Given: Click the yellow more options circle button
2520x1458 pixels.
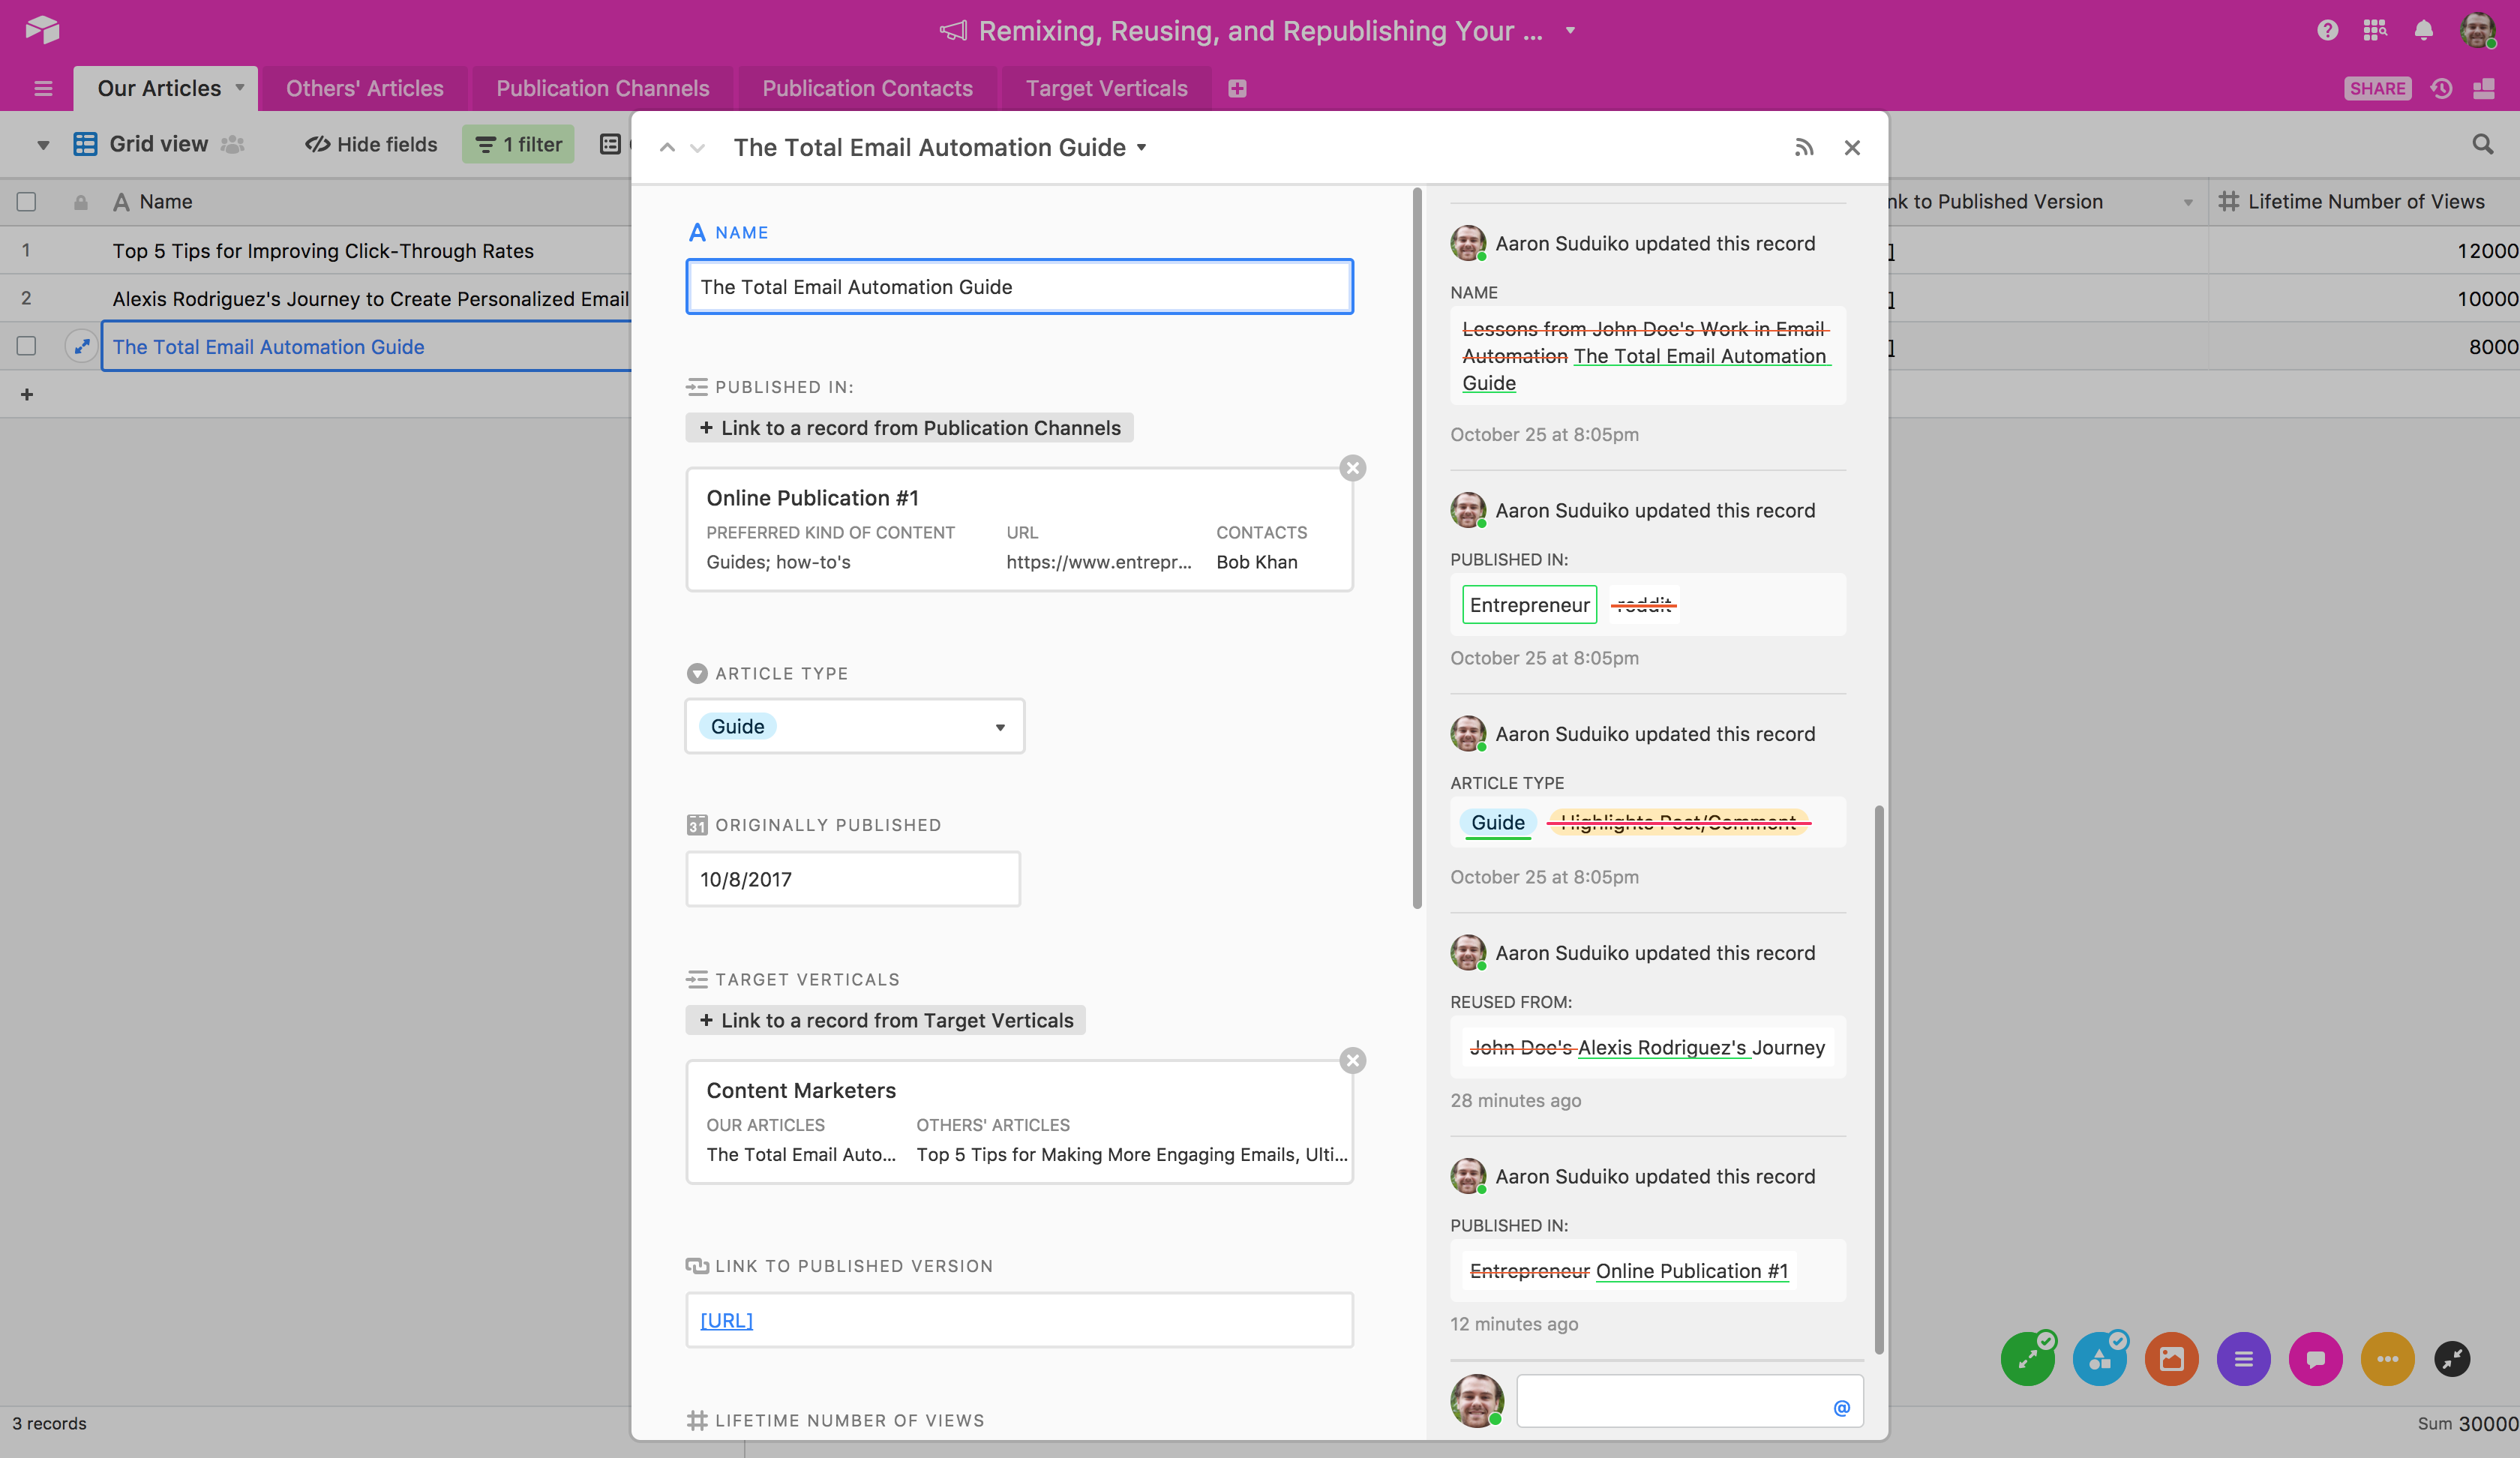Looking at the screenshot, I should [2388, 1359].
